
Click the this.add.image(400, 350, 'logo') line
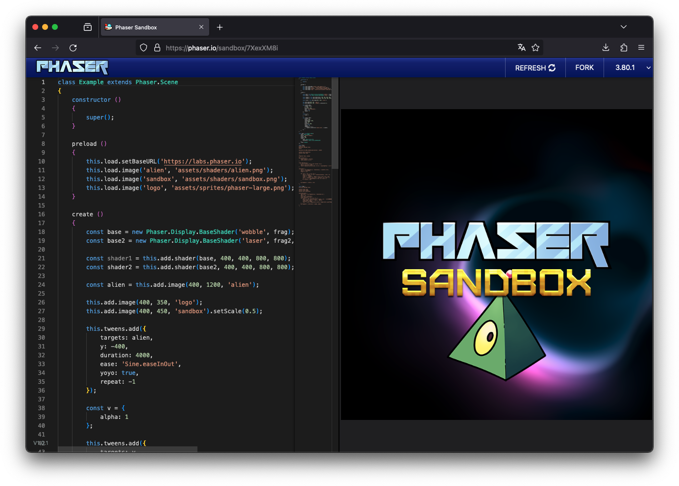coord(144,302)
